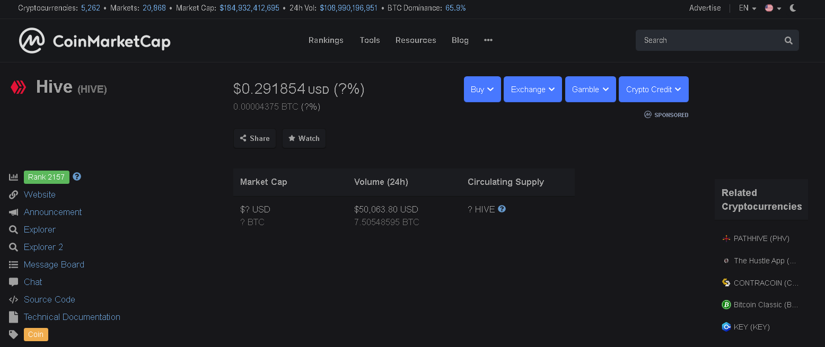
Task: Select the Hive currency logo icon
Action: [18, 86]
